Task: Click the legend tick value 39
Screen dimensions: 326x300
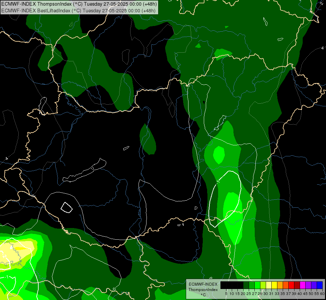Action: coord(294,294)
